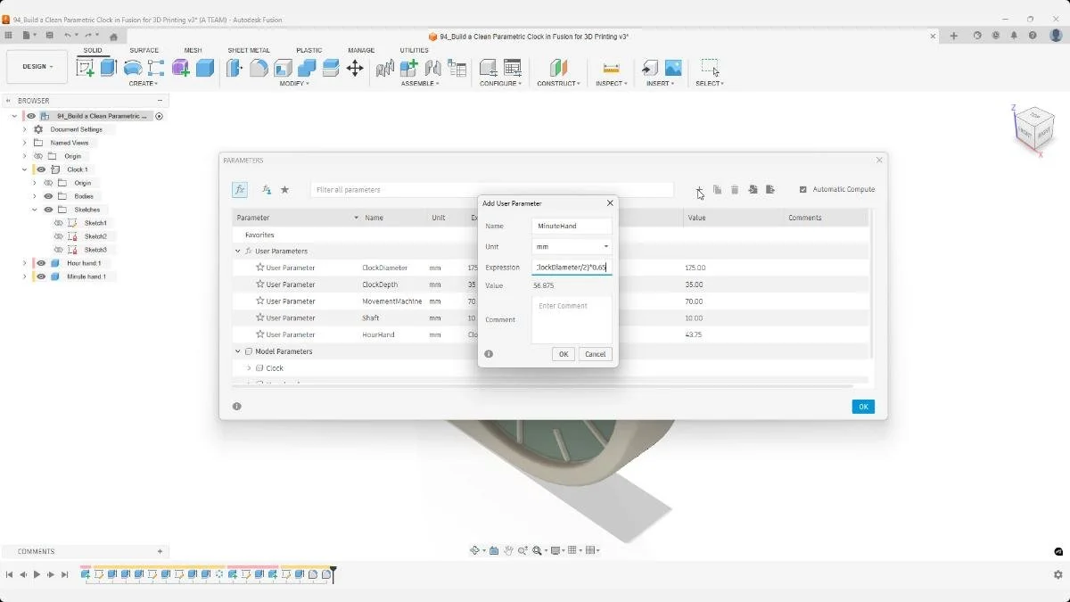Open the Unit dropdown in Add User Parameter

point(606,246)
